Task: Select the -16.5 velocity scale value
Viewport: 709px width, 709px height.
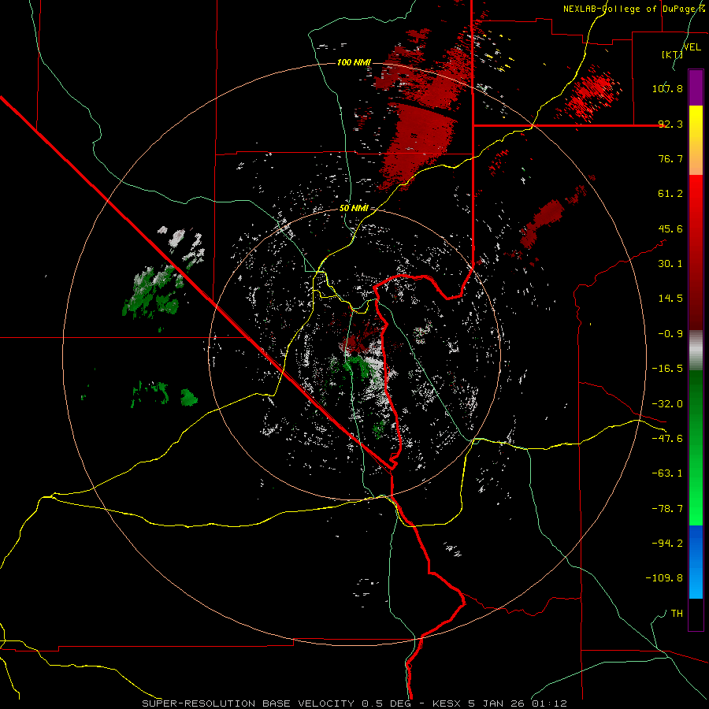Action: (x=667, y=369)
